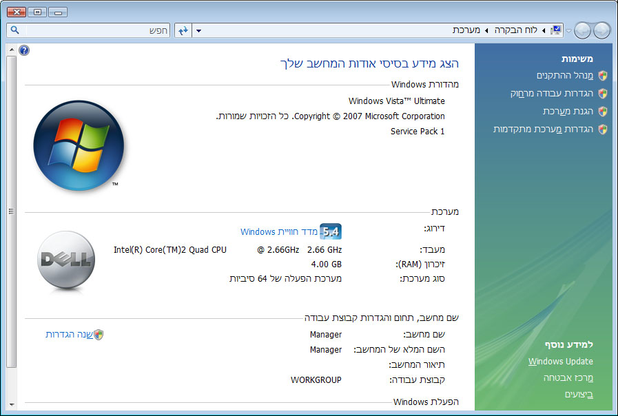The width and height of the screenshot is (618, 416).
Task: Click the computer icon in address bar
Action: point(556,30)
